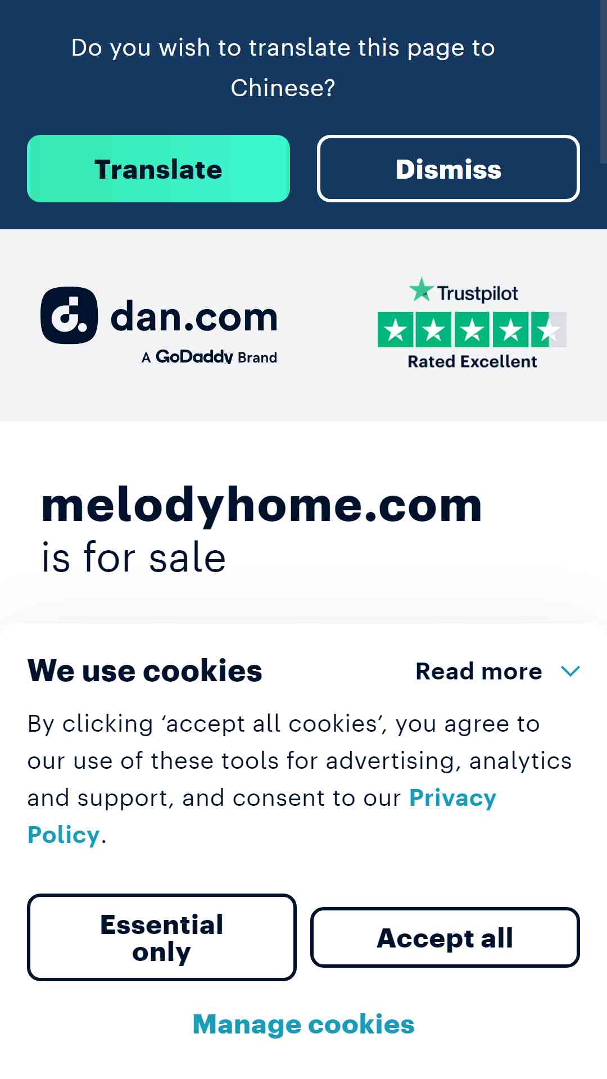The width and height of the screenshot is (607, 1079).
Task: Translate the page to Chinese
Action: click(158, 169)
